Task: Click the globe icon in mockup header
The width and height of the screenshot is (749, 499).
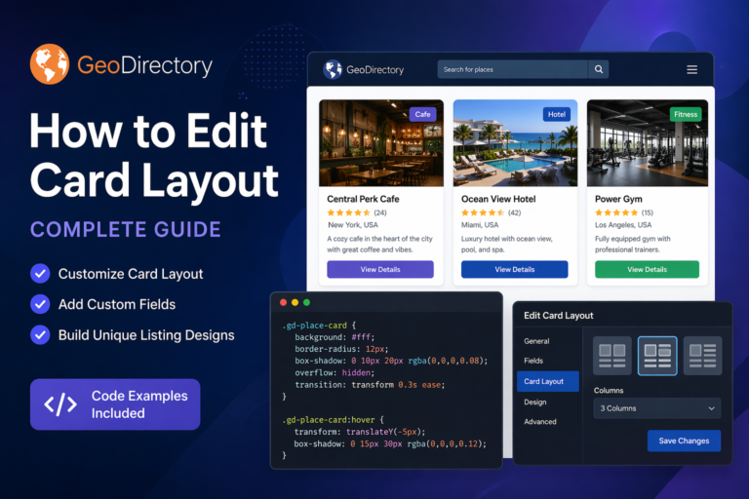Action: tap(333, 70)
